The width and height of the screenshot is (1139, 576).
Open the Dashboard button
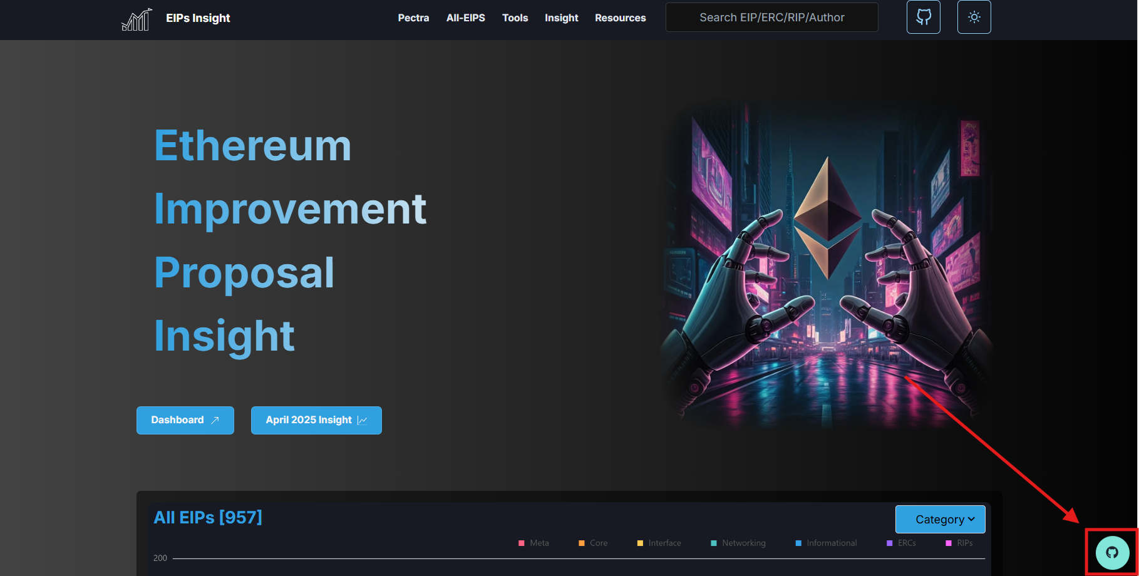point(185,420)
